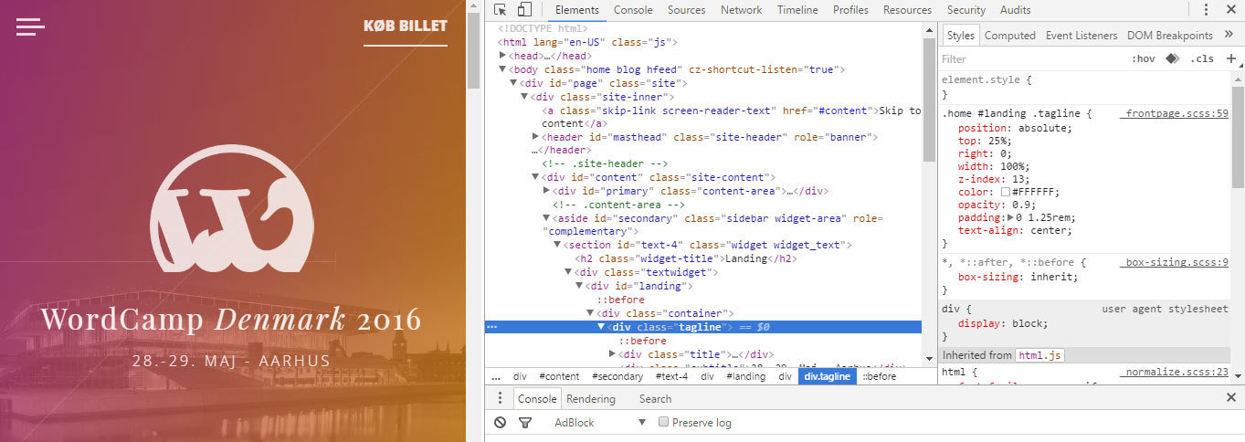
Task: Collapse the section id="text-4" node
Action: click(557, 245)
